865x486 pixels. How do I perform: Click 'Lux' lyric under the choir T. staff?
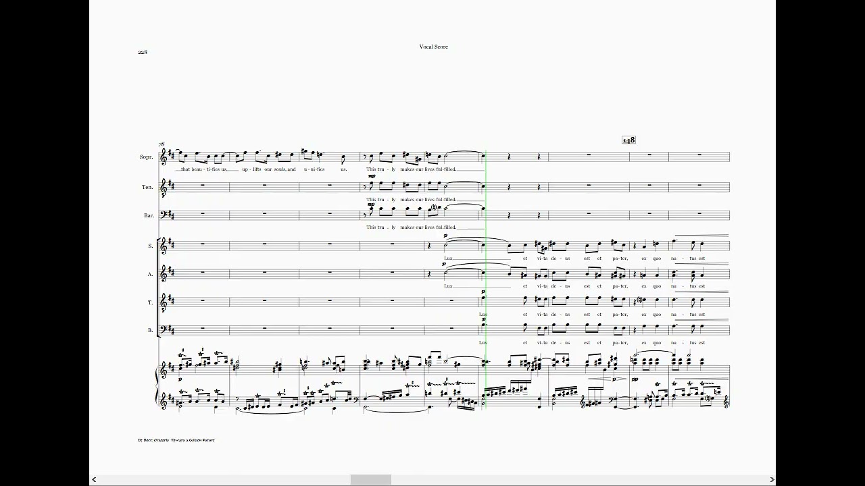click(x=483, y=315)
